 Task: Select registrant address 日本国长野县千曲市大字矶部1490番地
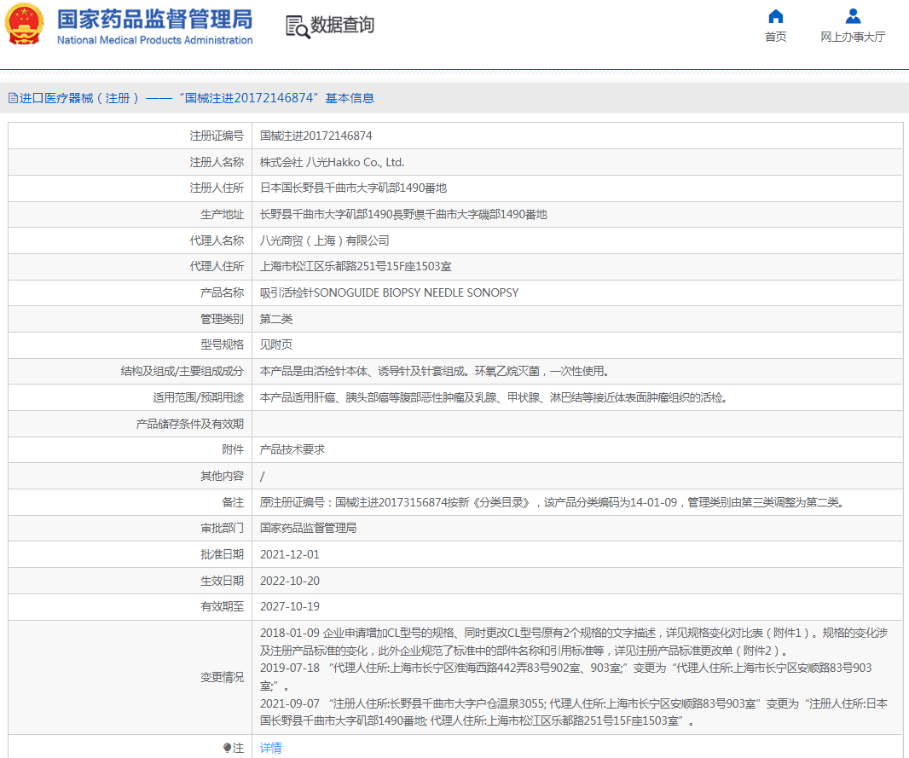tap(353, 188)
